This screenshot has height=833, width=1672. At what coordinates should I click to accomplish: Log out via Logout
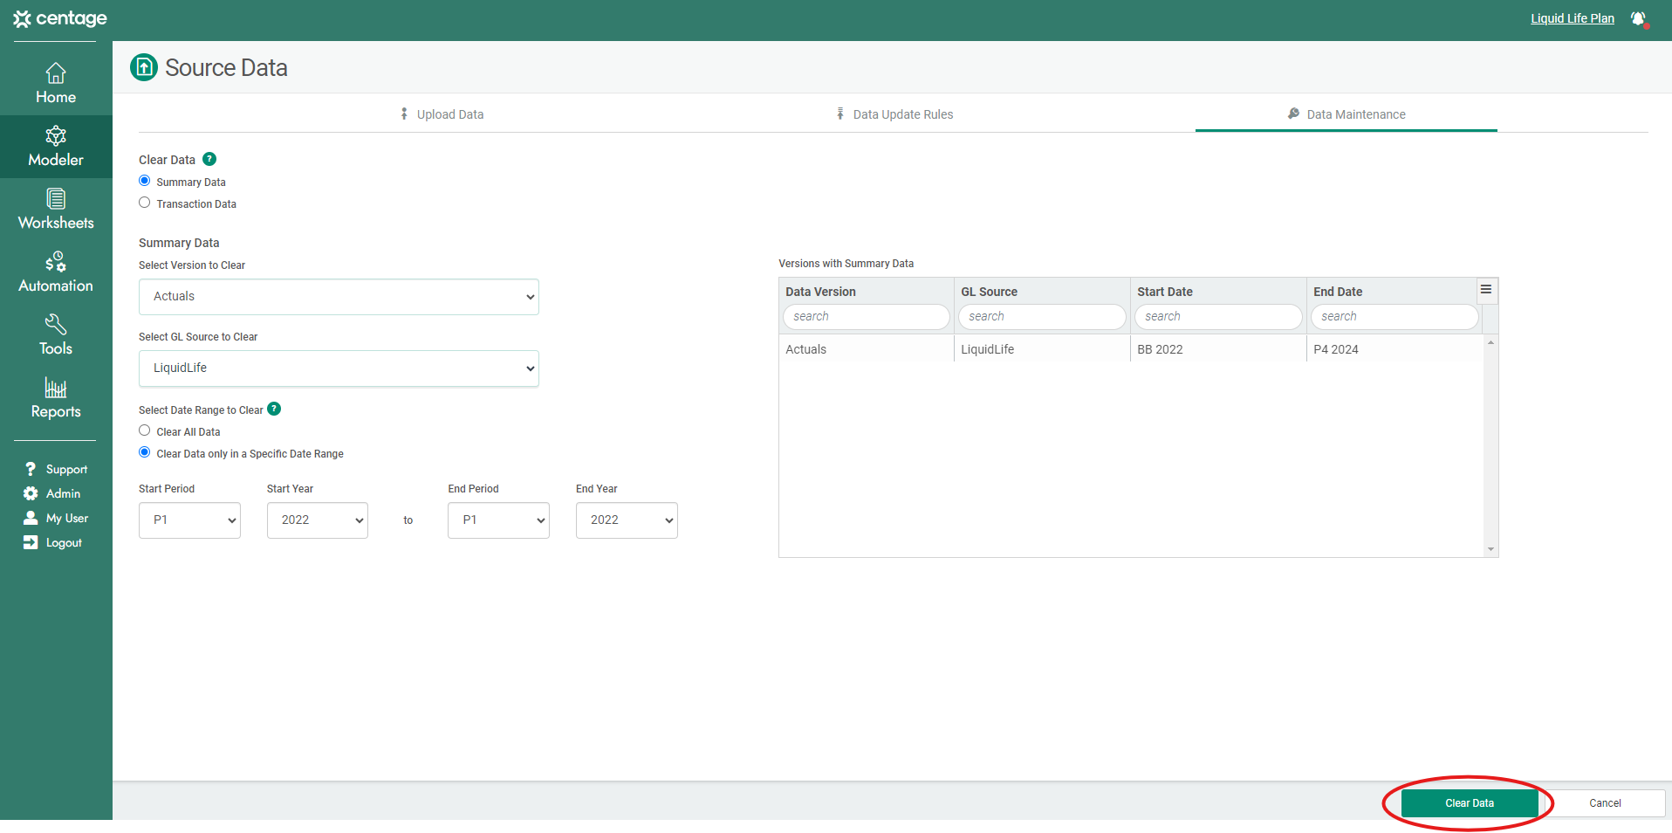click(x=53, y=542)
